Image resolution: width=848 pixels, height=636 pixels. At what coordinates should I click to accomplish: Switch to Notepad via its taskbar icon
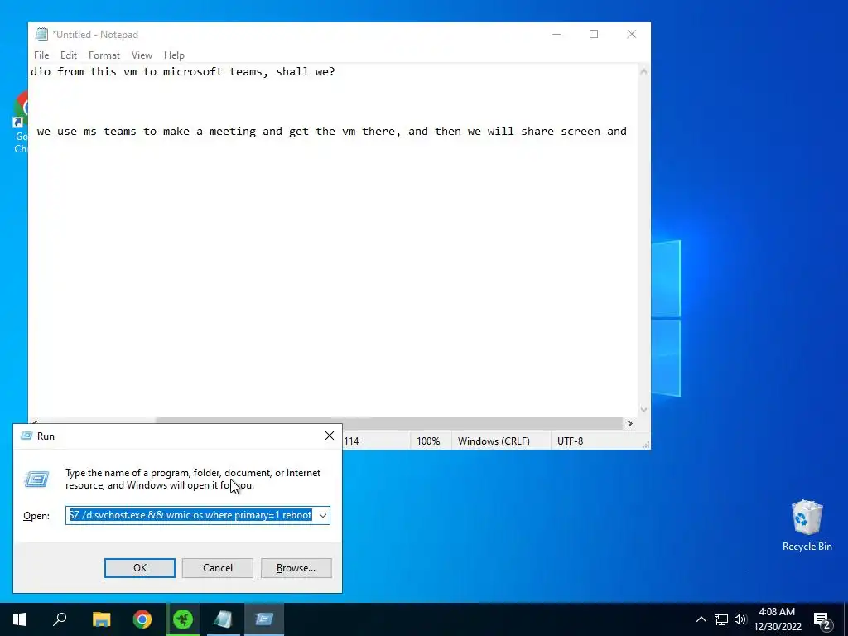click(x=224, y=619)
